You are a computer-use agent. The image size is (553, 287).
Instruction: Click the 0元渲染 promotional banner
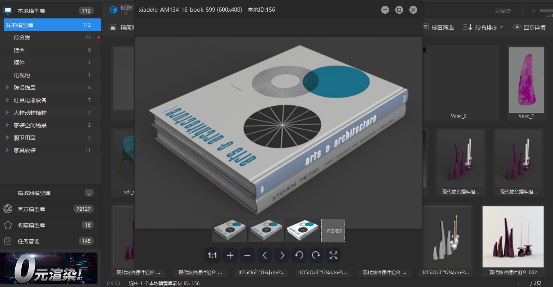[x=49, y=268]
